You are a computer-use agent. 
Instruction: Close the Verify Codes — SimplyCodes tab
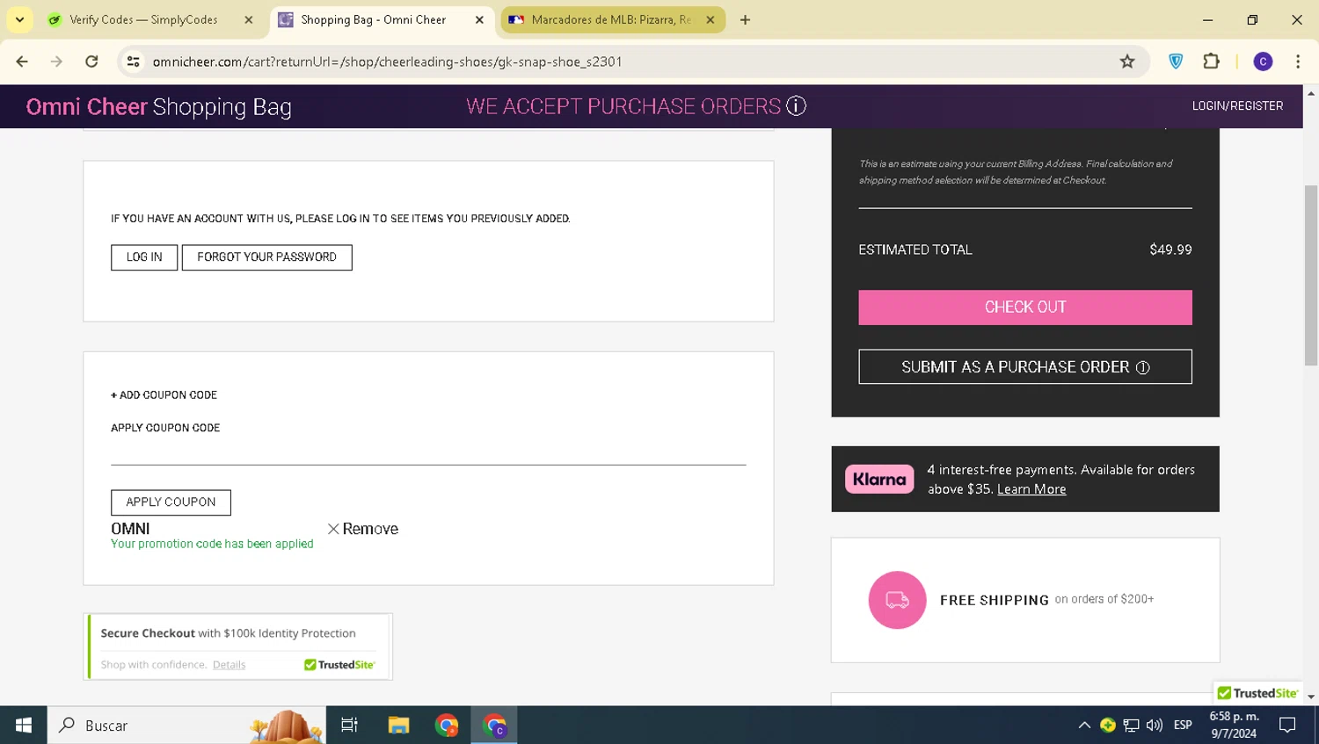pyautogui.click(x=249, y=19)
